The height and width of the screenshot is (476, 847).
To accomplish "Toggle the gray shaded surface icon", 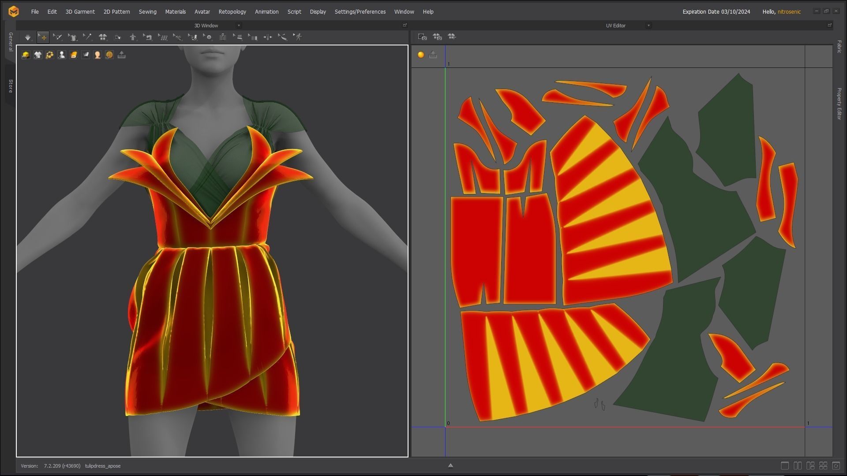I will coord(86,55).
